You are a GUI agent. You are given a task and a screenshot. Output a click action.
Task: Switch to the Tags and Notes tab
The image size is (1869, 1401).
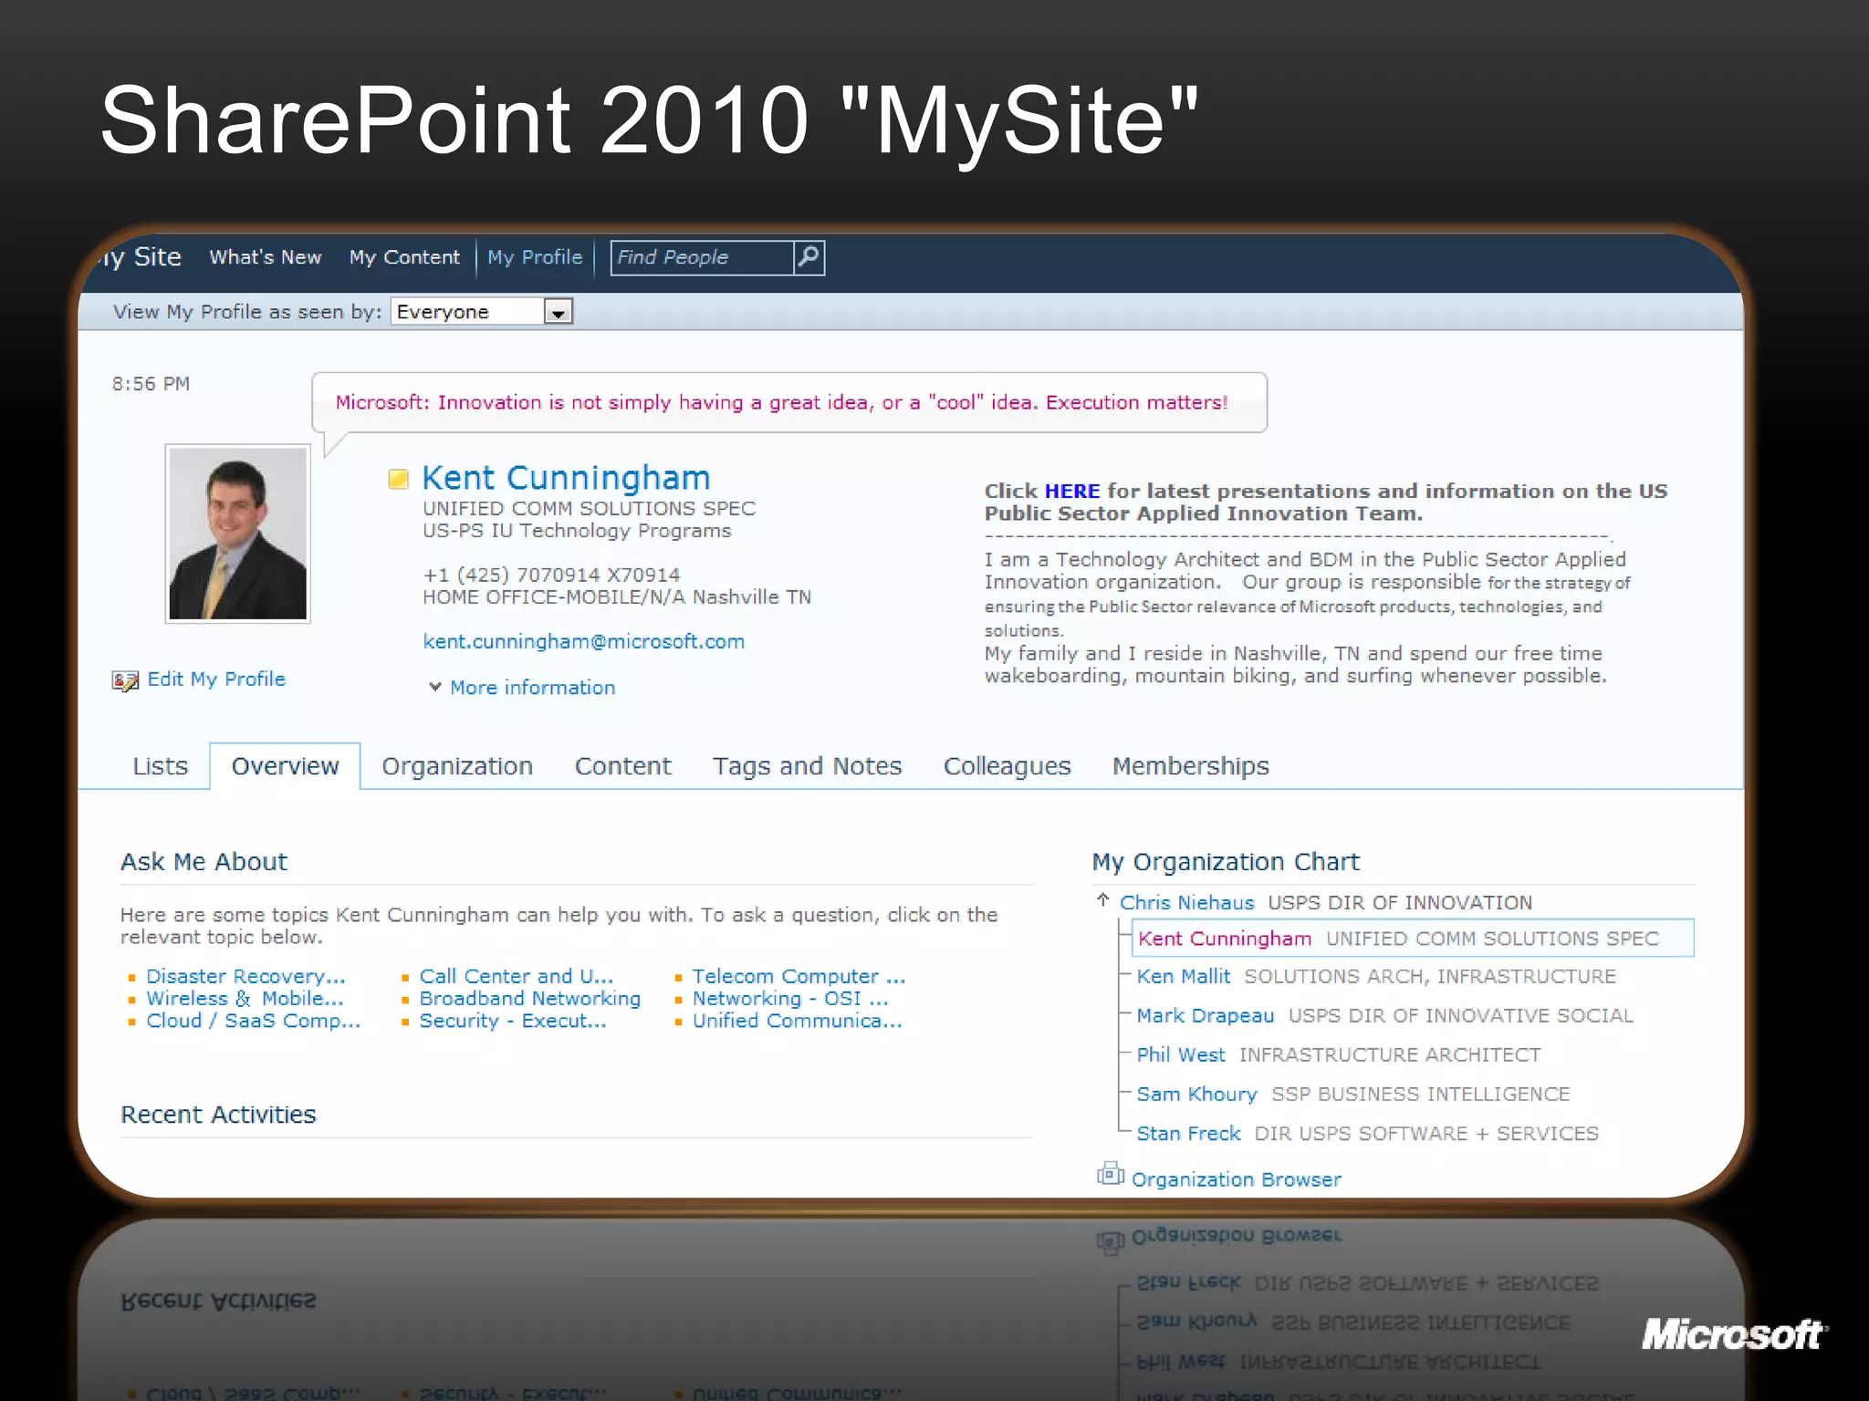coord(807,766)
